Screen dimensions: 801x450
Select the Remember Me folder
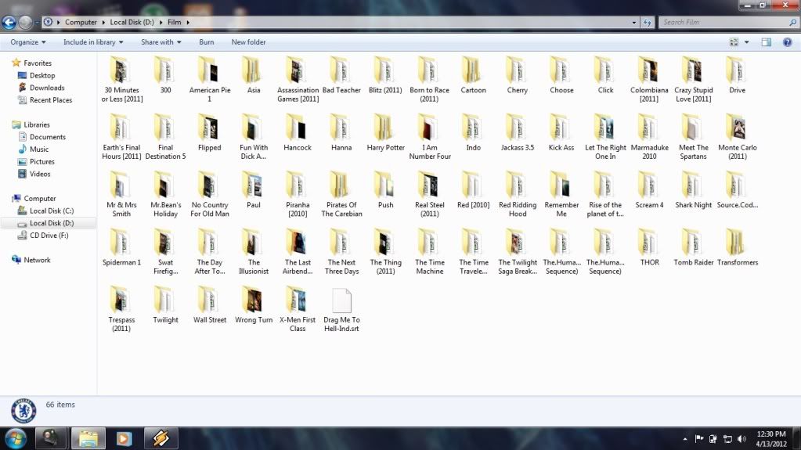click(561, 194)
